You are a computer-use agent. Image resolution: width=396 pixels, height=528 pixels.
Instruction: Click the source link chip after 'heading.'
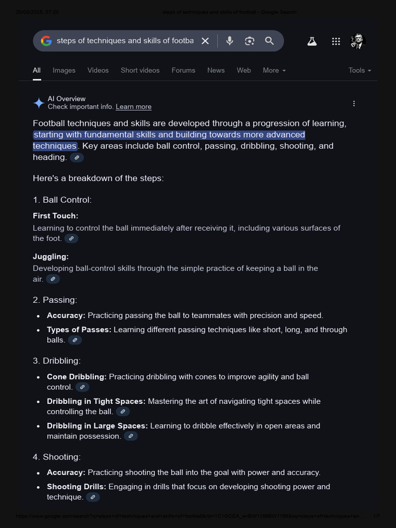[x=77, y=158]
